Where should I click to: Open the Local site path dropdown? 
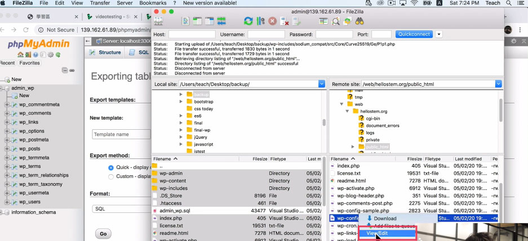pyautogui.click(x=321, y=84)
